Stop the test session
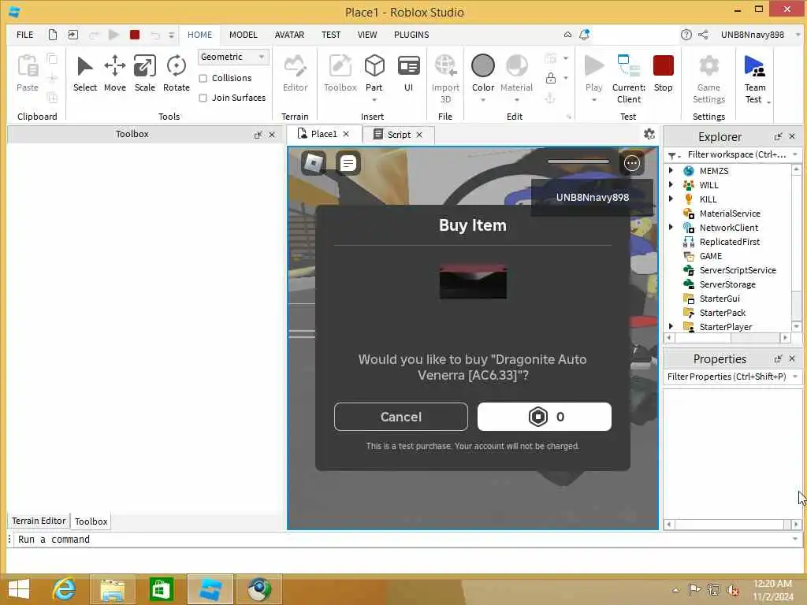The height and width of the screenshot is (605, 807). tap(663, 73)
